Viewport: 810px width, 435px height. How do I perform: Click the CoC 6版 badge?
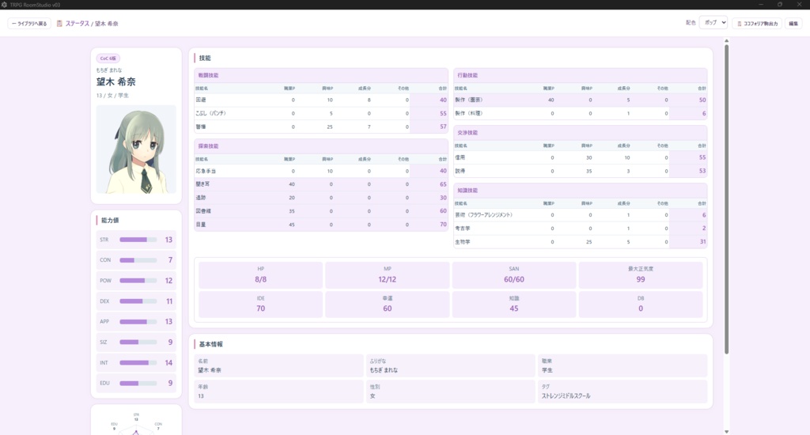(x=108, y=59)
